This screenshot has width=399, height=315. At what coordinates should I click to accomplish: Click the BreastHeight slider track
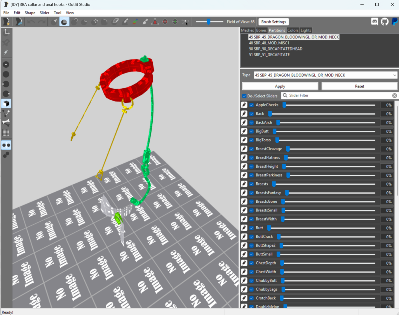point(329,167)
